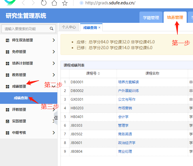Switch to the 学籍管理 tab
Screen dimensions: 193x166
pos(151,18)
